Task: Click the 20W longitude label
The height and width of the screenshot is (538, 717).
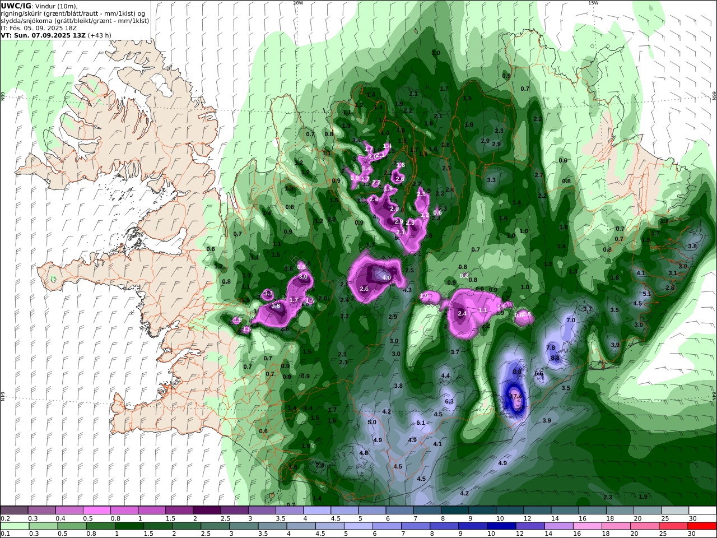Action: 299,3
